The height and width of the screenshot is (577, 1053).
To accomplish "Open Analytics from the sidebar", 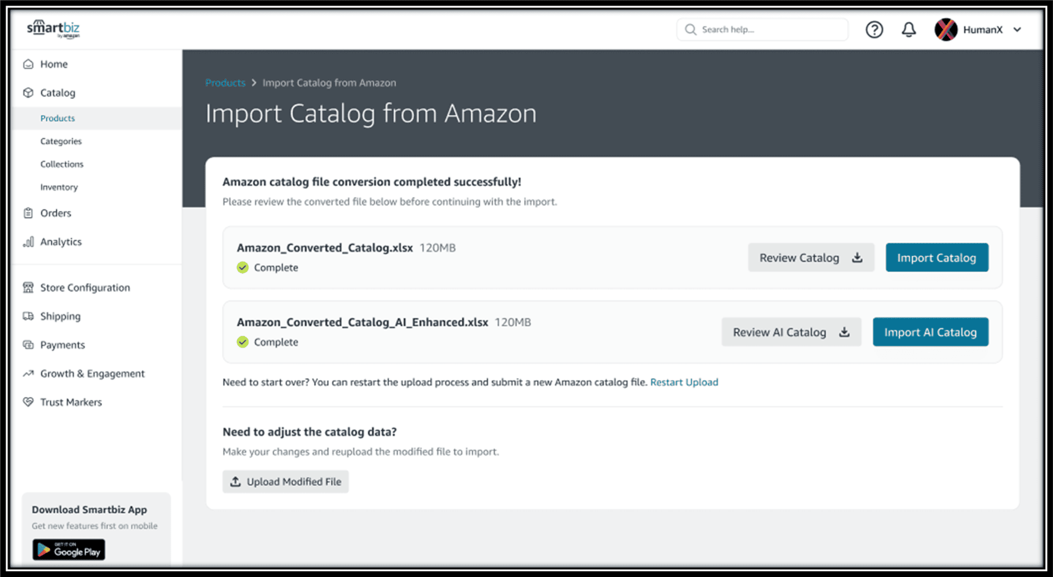I will (61, 242).
